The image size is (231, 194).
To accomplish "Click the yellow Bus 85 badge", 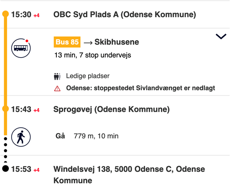I will click(x=67, y=42).
